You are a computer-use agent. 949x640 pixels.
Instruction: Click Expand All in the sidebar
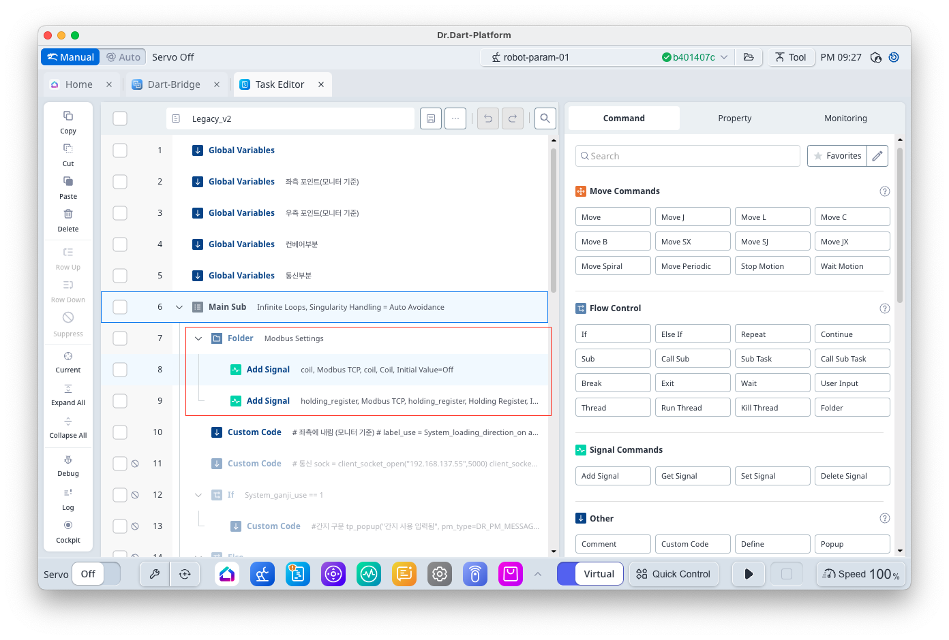[68, 389]
